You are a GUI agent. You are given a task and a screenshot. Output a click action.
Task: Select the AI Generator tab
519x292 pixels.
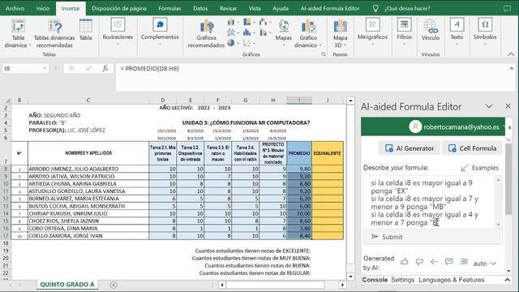[x=410, y=148]
